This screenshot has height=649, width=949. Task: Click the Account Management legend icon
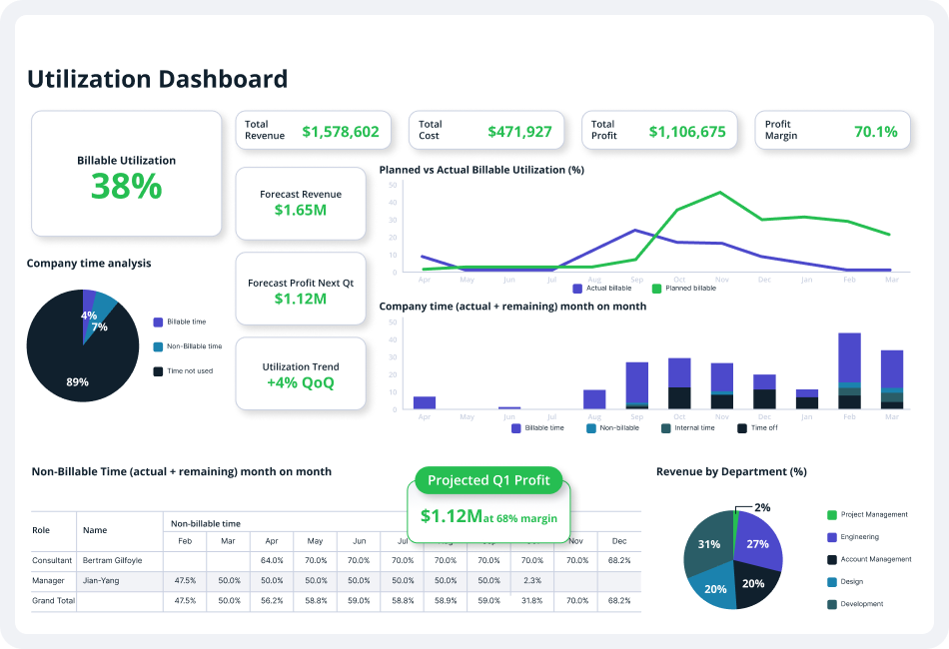pyautogui.click(x=832, y=559)
